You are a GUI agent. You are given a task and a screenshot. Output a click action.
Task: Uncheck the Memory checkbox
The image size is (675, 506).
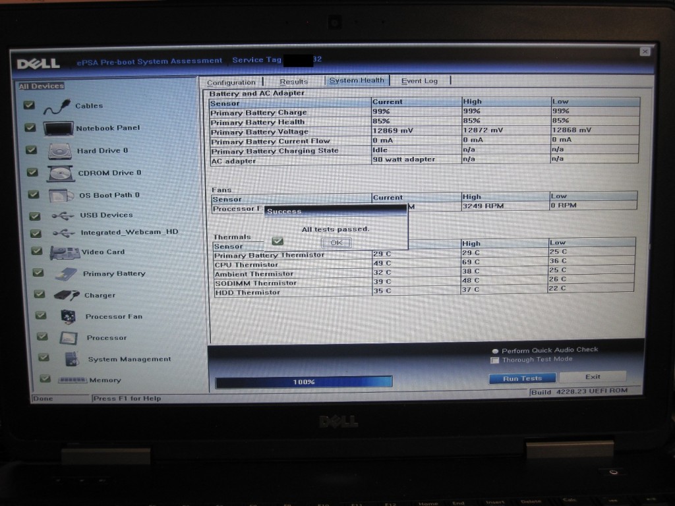point(45,379)
